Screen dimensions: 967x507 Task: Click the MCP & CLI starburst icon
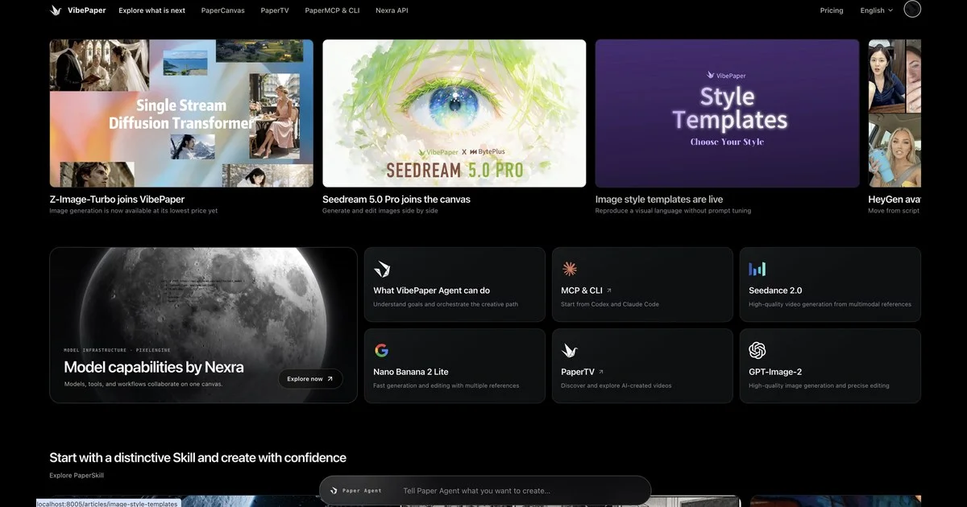click(570, 269)
